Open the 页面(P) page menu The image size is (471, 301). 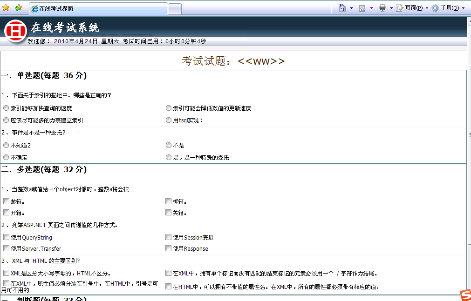tap(410, 8)
